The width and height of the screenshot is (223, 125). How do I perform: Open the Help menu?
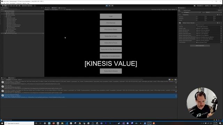28,3
